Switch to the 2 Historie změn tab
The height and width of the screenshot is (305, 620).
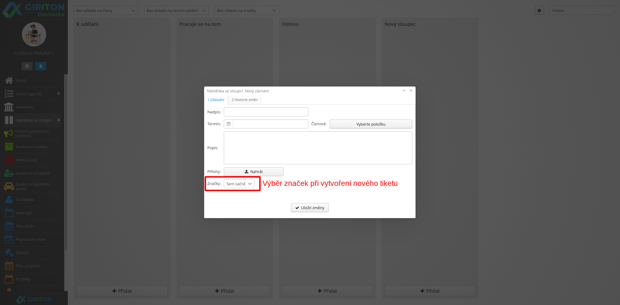[x=244, y=100]
